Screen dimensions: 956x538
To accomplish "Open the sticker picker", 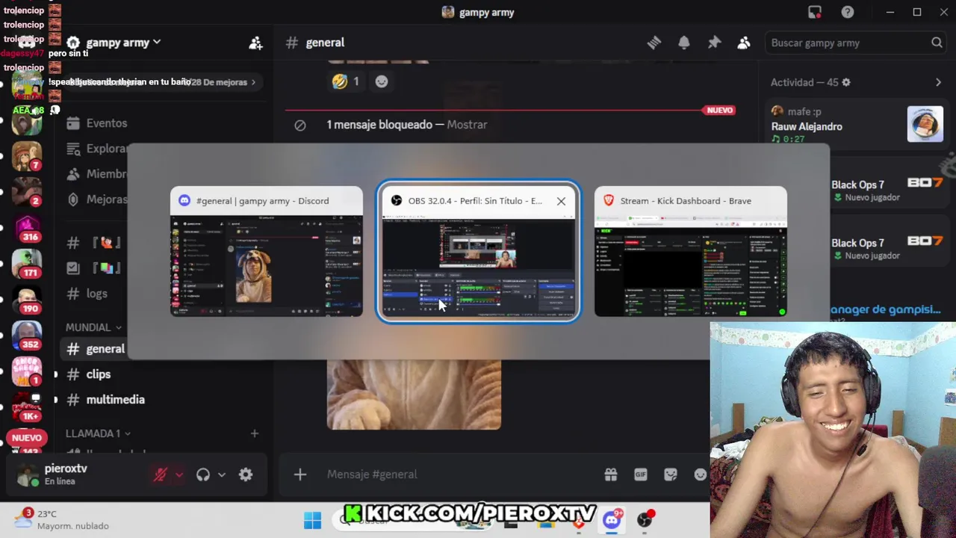I will point(671,474).
